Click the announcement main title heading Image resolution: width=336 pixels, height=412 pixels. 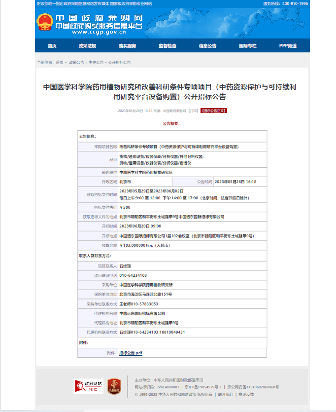pyautogui.click(x=169, y=92)
